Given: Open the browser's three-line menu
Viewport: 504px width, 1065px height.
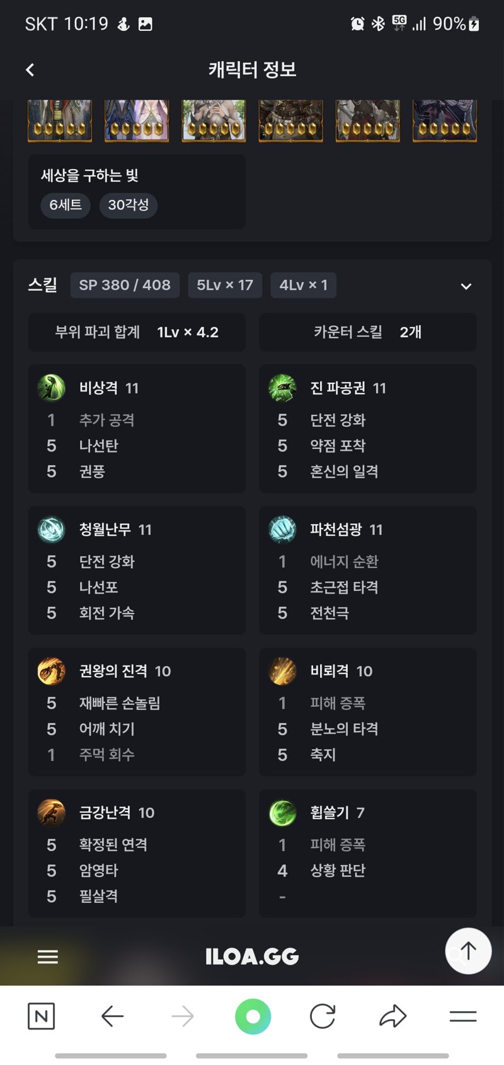Looking at the screenshot, I should tap(463, 1016).
